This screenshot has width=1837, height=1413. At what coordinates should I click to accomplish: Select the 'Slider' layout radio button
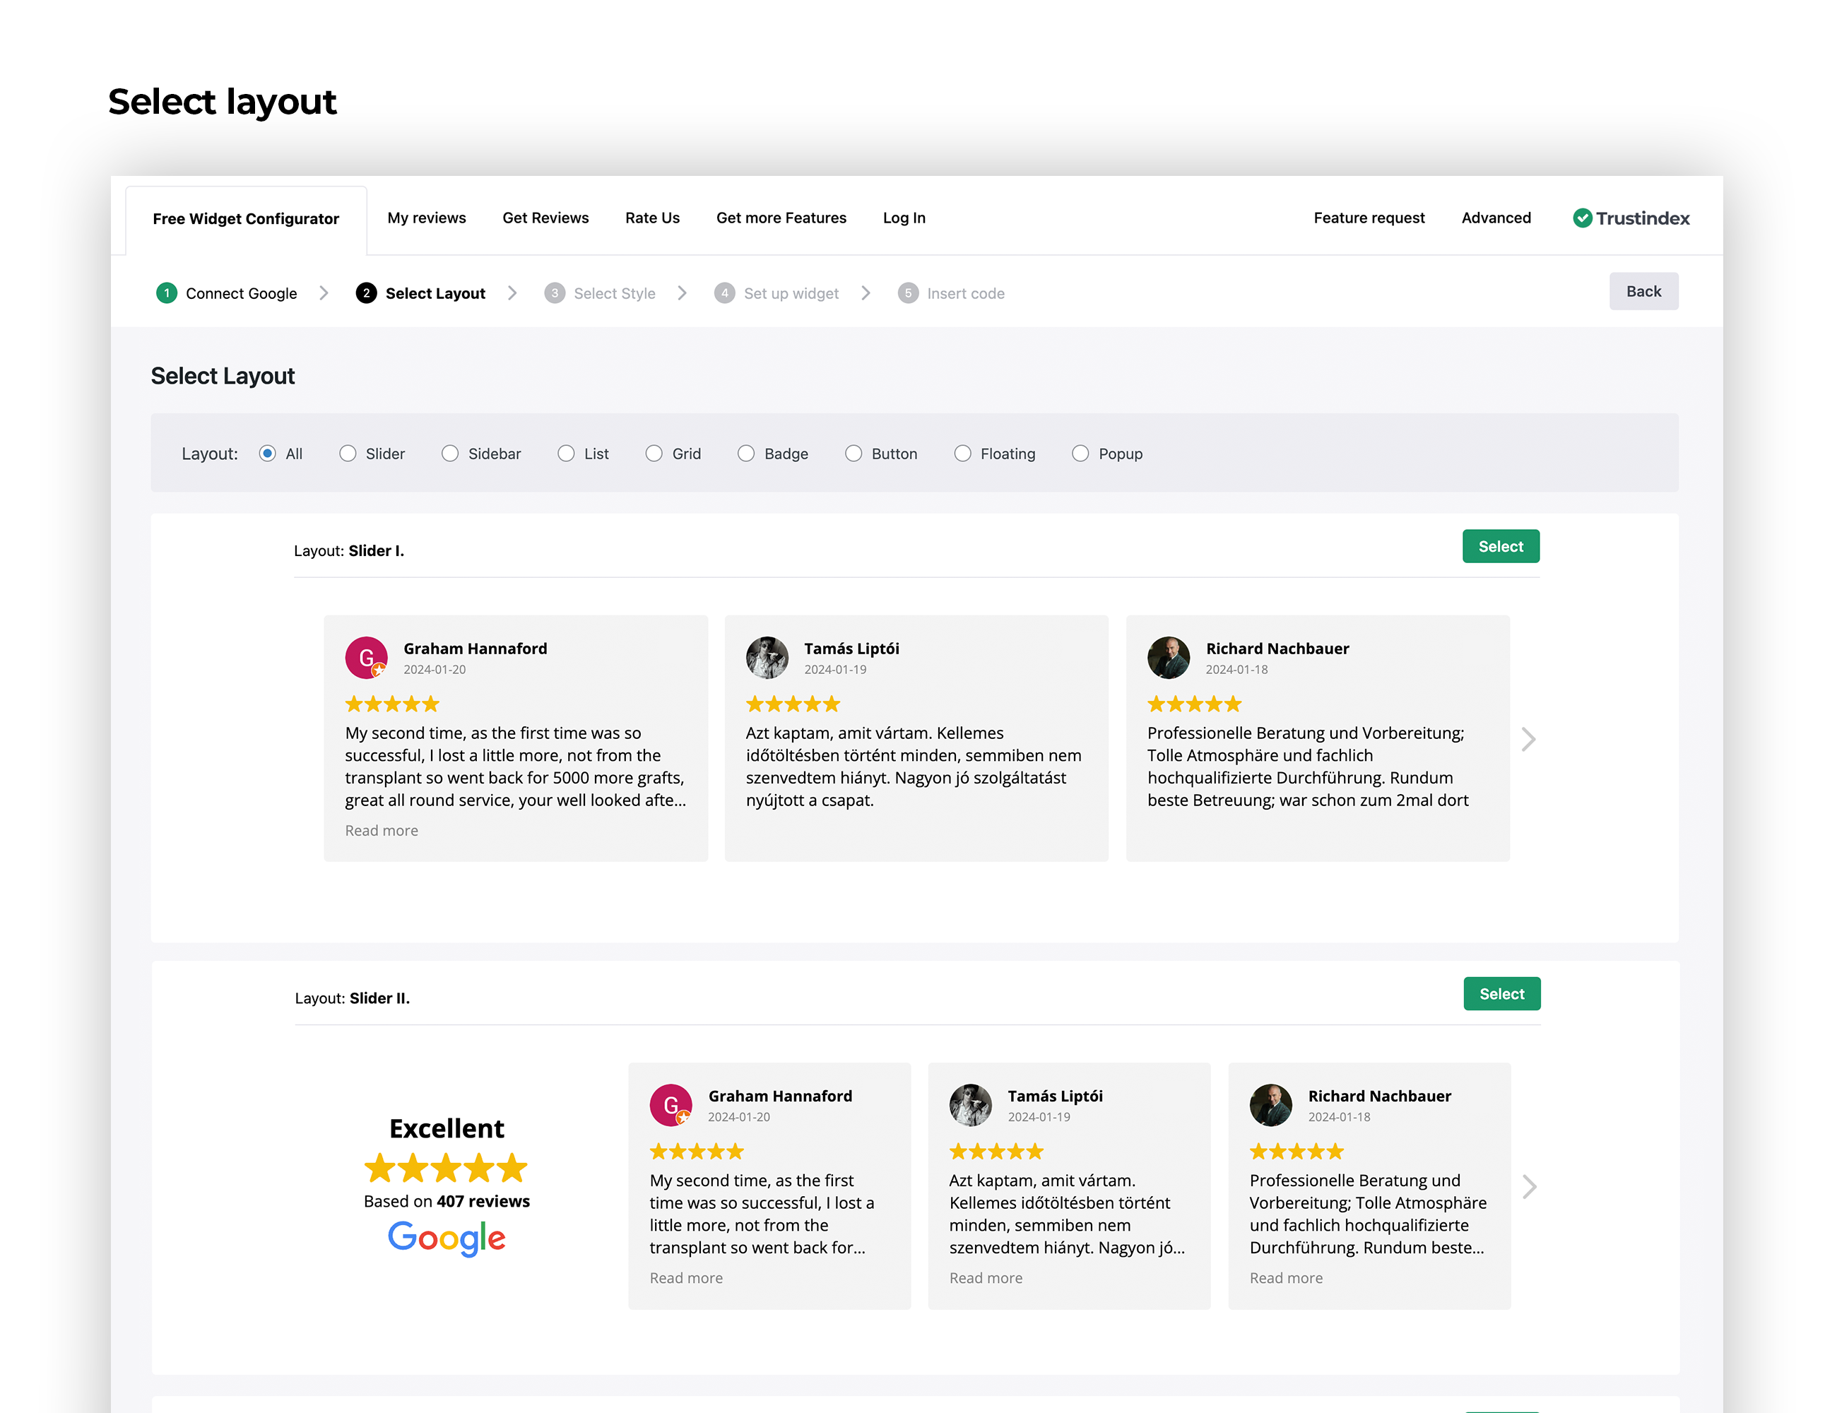tap(347, 453)
